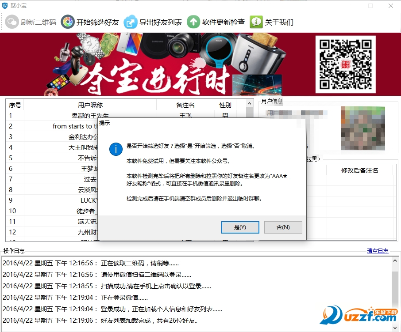Click the app icon in title bar

[5, 6]
